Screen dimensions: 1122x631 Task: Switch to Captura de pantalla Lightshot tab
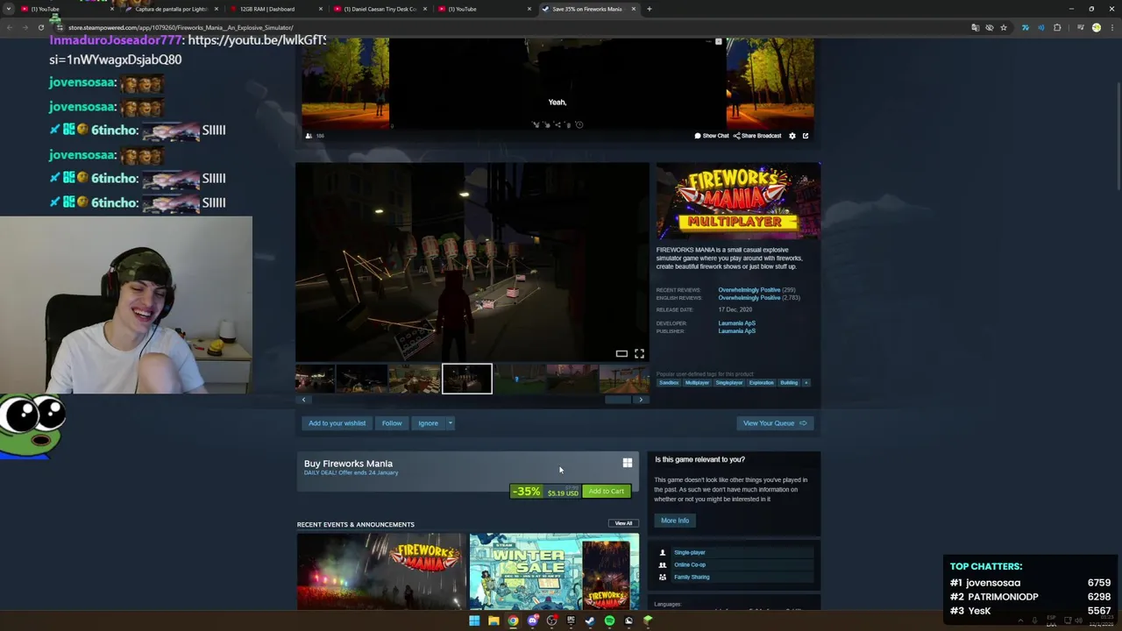pos(171,9)
